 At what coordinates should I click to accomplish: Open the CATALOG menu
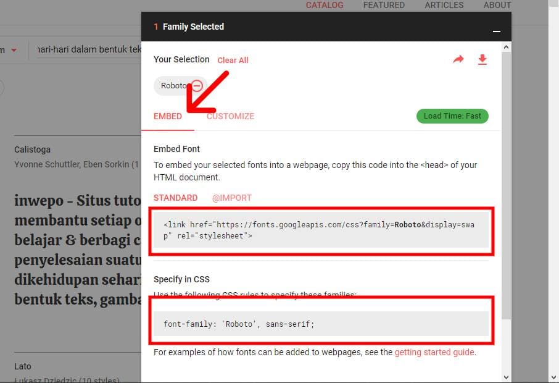pos(325,5)
